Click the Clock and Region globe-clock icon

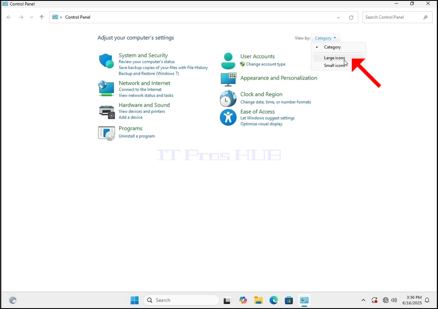point(228,98)
